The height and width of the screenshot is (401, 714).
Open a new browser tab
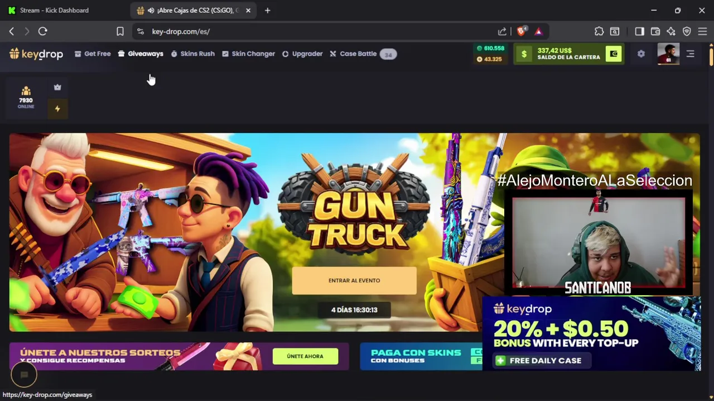[267, 10]
